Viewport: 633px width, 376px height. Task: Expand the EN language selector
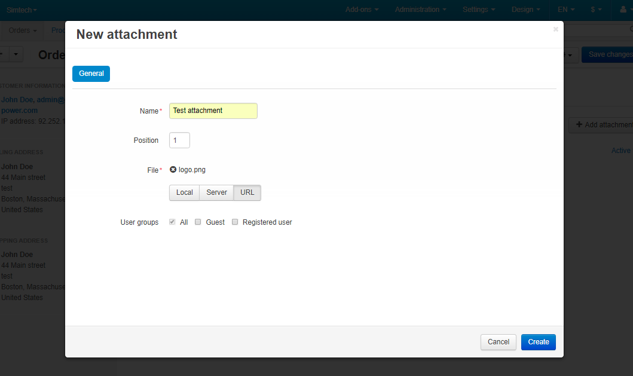click(565, 10)
